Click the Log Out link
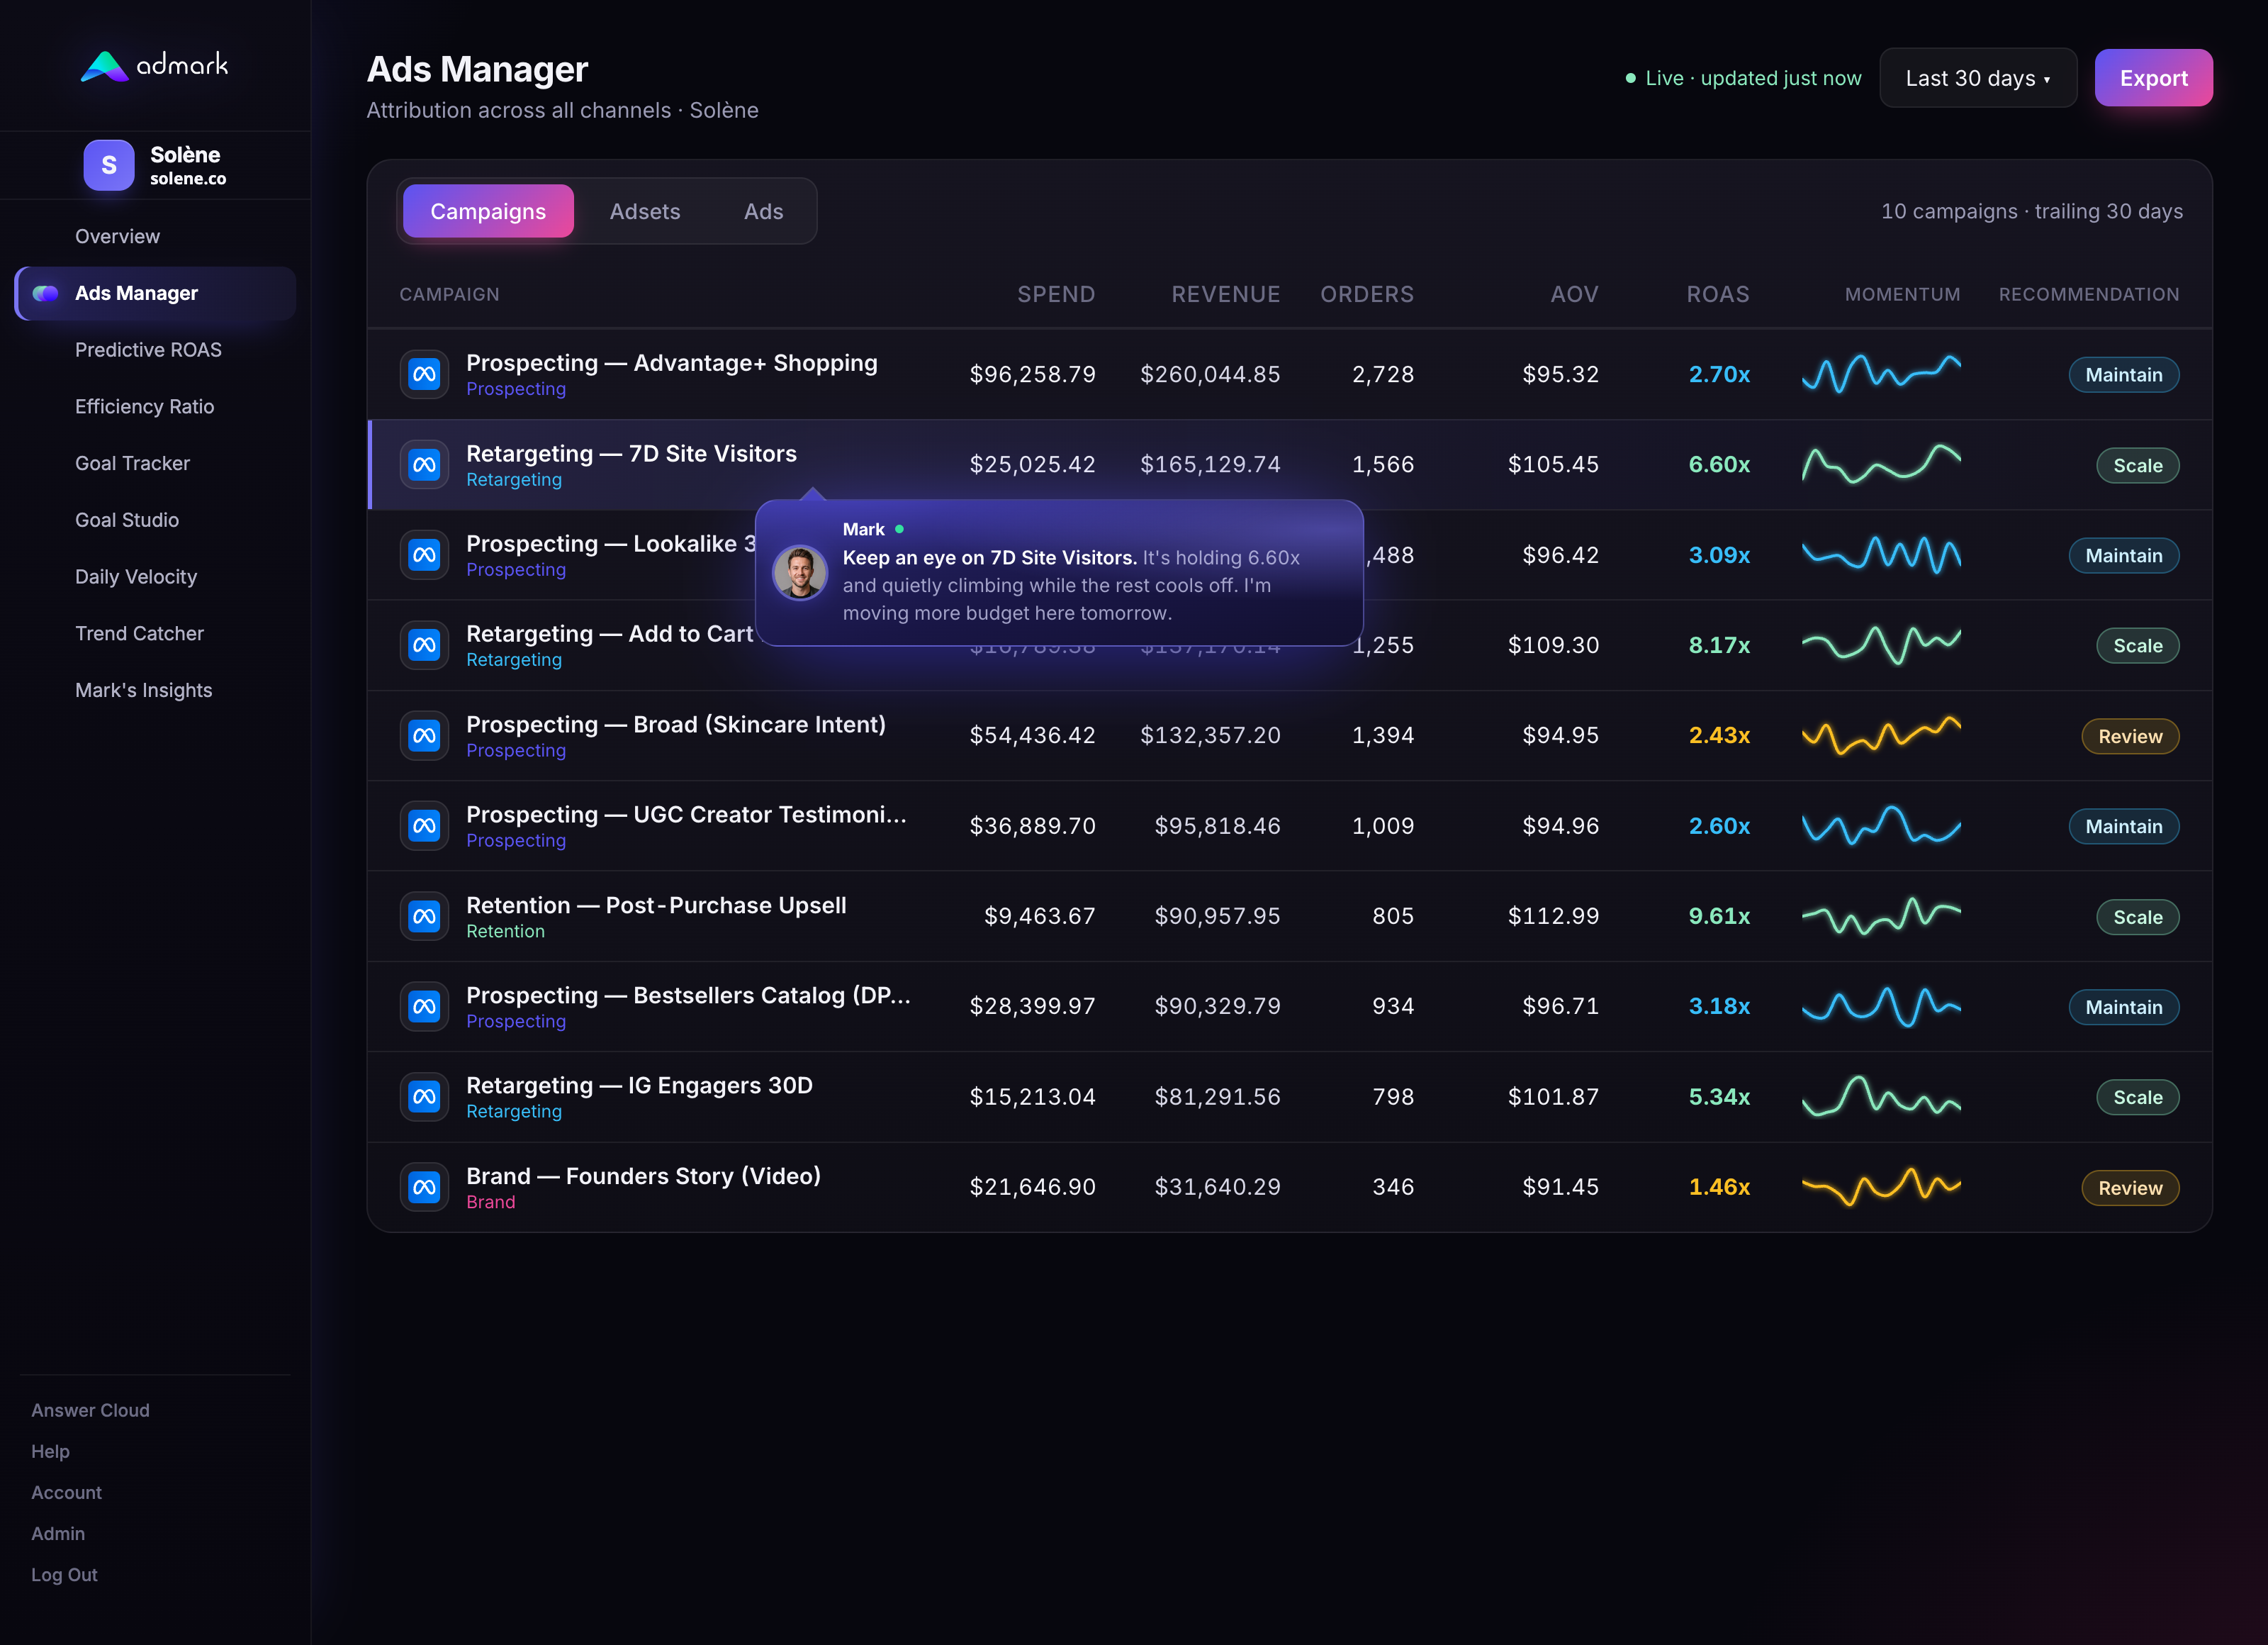This screenshot has height=1645, width=2268. click(x=64, y=1574)
